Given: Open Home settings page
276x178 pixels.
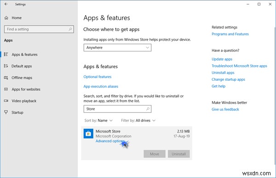Looking at the screenshot, I should [17, 18].
